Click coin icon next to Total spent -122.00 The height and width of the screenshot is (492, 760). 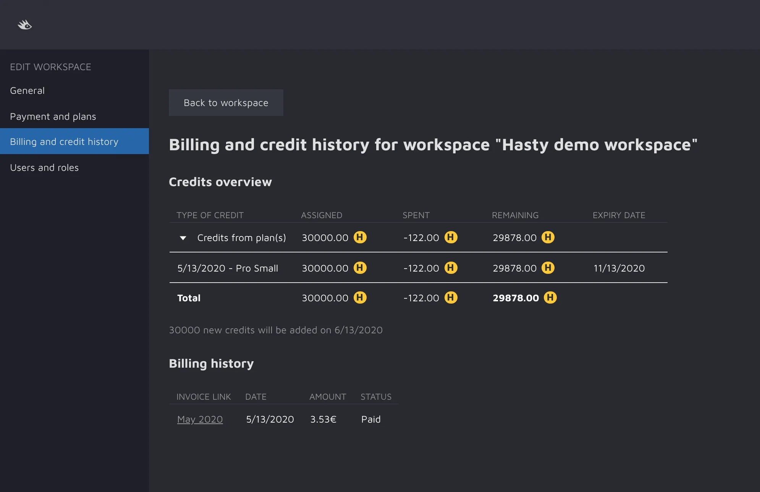point(451,297)
